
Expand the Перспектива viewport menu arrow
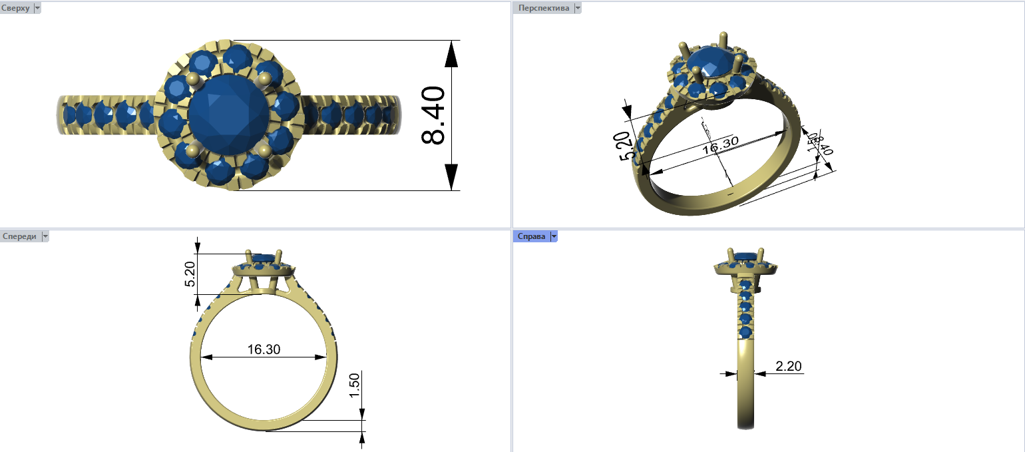click(578, 8)
